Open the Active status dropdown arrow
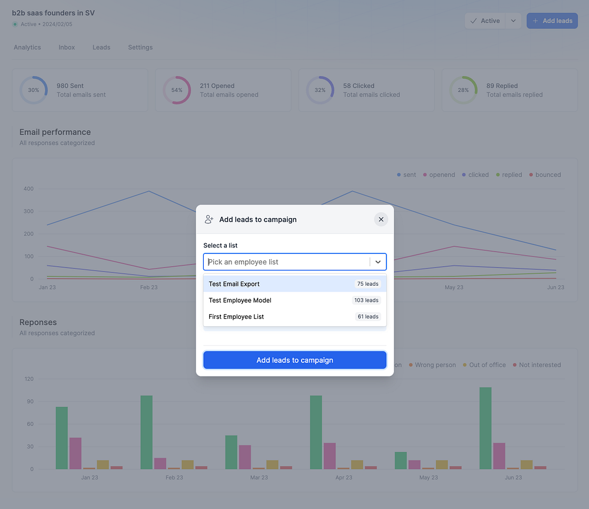The image size is (589, 509). coord(513,21)
